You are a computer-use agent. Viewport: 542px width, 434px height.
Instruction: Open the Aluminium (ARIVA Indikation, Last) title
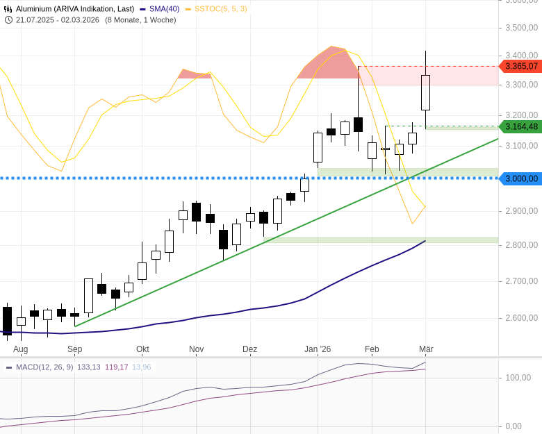point(75,9)
